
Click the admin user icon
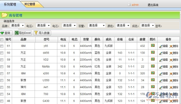(129, 4)
